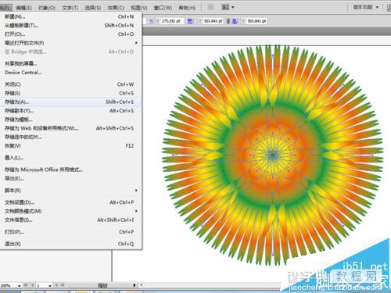The image size is (391, 293).
Task: Open the 编辑(E) menu in the menu bar
Action: [x=24, y=8]
